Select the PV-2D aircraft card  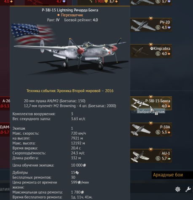point(151,25)
